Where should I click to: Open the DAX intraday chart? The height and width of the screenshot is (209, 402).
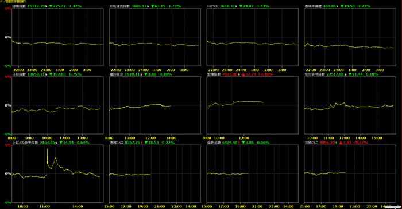(155, 173)
